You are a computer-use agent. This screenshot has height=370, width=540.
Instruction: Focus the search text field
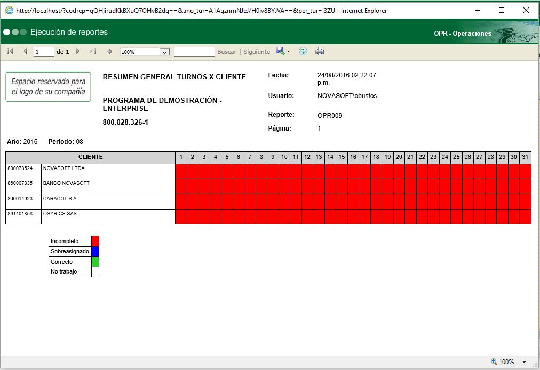[x=194, y=52]
